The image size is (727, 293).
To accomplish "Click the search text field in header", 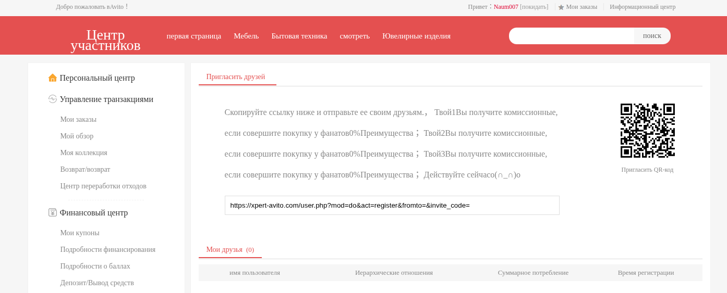I will click(x=572, y=36).
